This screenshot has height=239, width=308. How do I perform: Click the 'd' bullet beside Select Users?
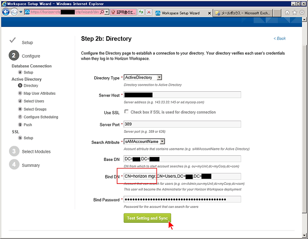coord(20,101)
